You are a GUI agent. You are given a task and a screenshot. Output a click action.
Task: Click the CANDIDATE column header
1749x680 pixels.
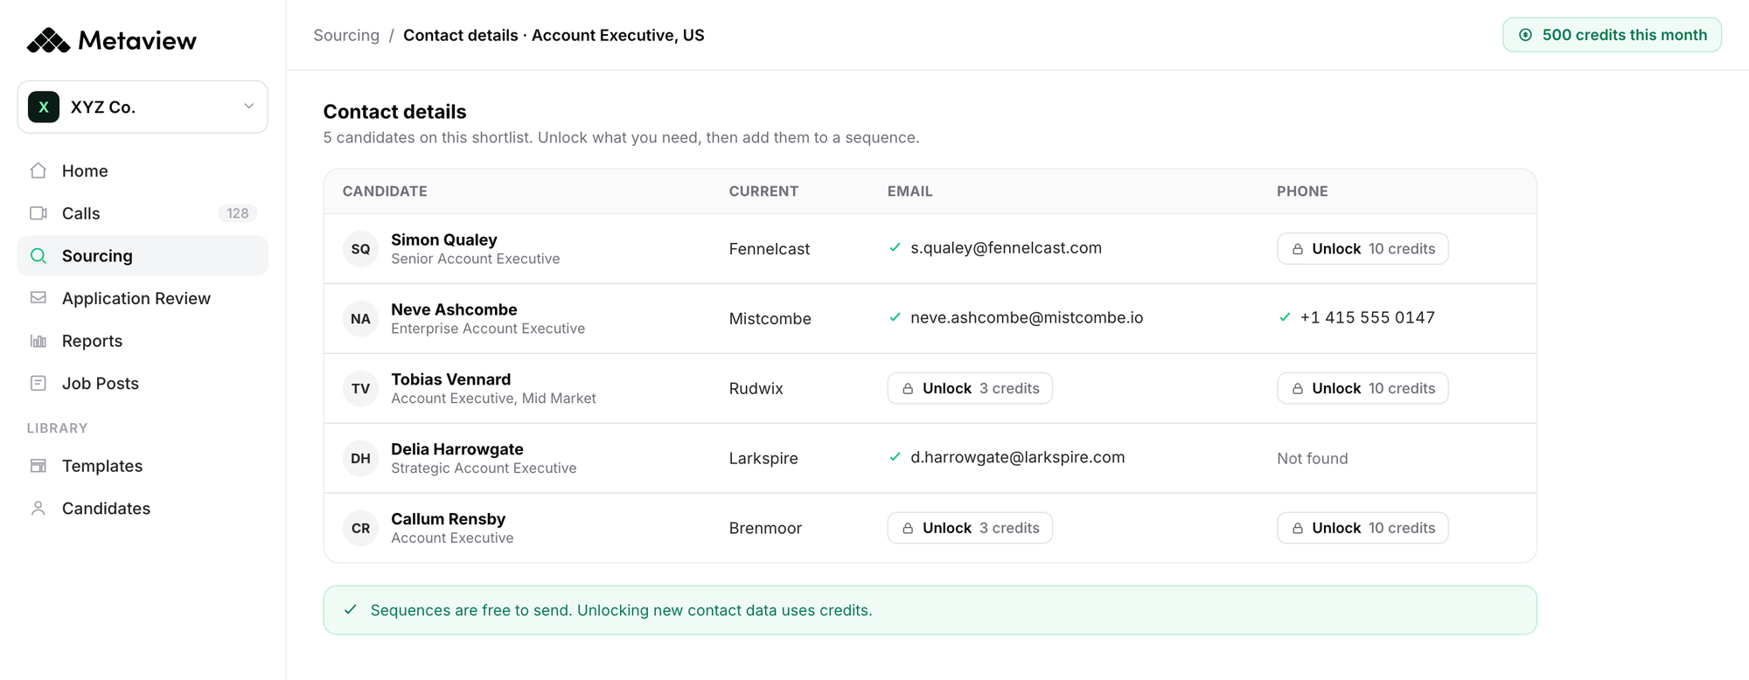[385, 191]
